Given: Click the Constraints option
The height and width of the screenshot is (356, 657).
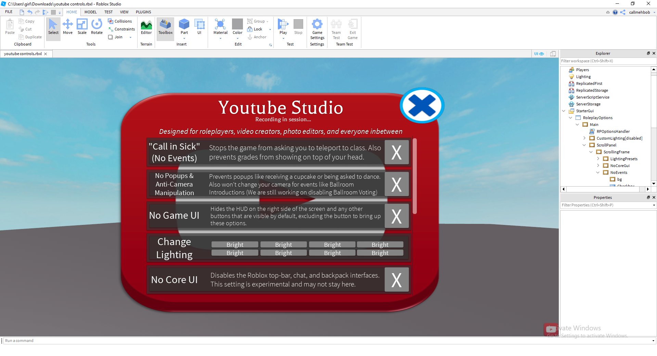Looking at the screenshot, I should click(x=121, y=29).
